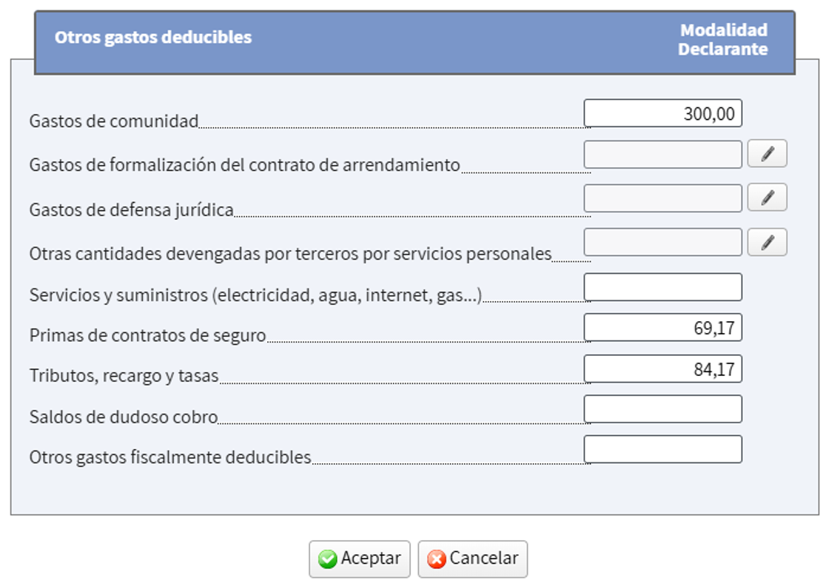Open the detail editor for Otras cantidades devengadas
This screenshot has height=586, width=829.
pyautogui.click(x=768, y=241)
